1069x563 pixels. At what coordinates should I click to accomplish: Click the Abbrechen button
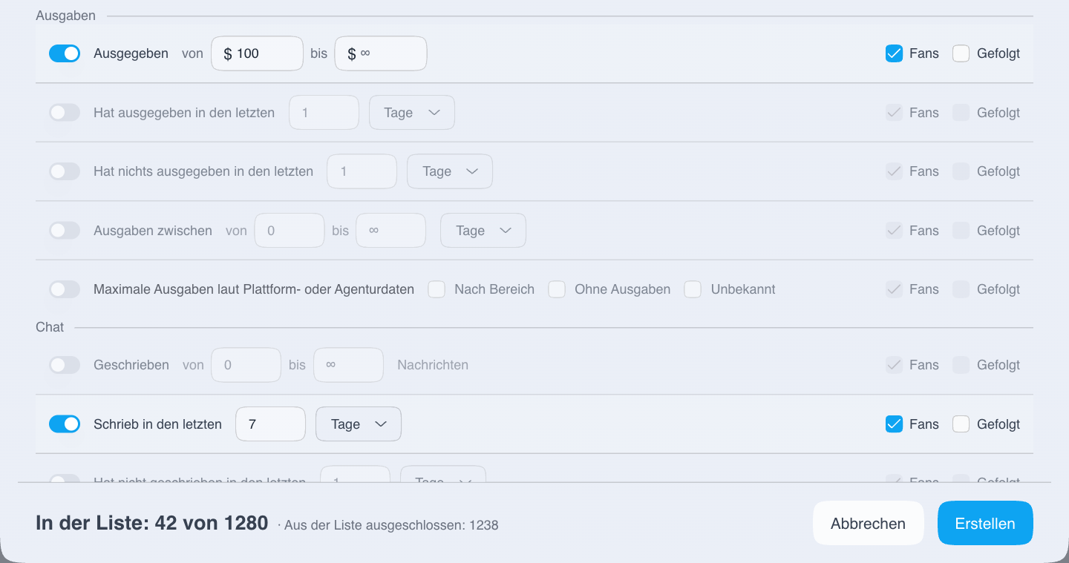coord(869,524)
